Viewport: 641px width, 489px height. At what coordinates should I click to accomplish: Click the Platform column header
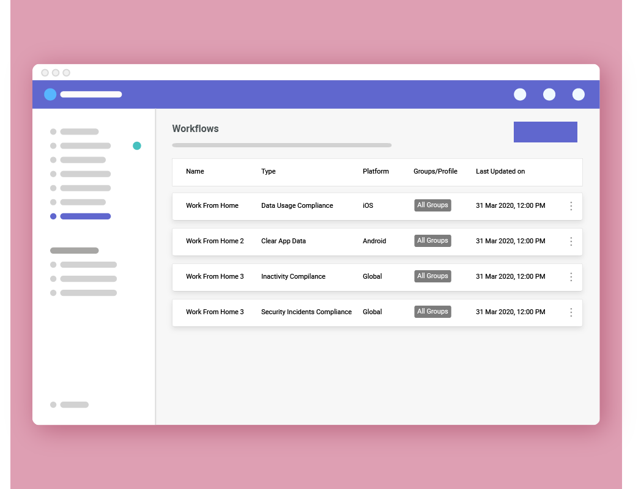coord(376,171)
